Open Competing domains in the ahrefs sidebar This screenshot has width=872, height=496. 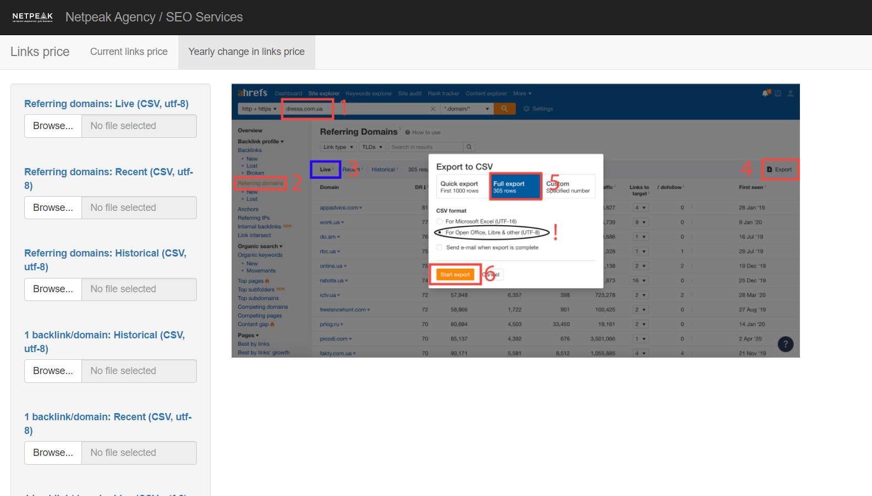pos(263,307)
